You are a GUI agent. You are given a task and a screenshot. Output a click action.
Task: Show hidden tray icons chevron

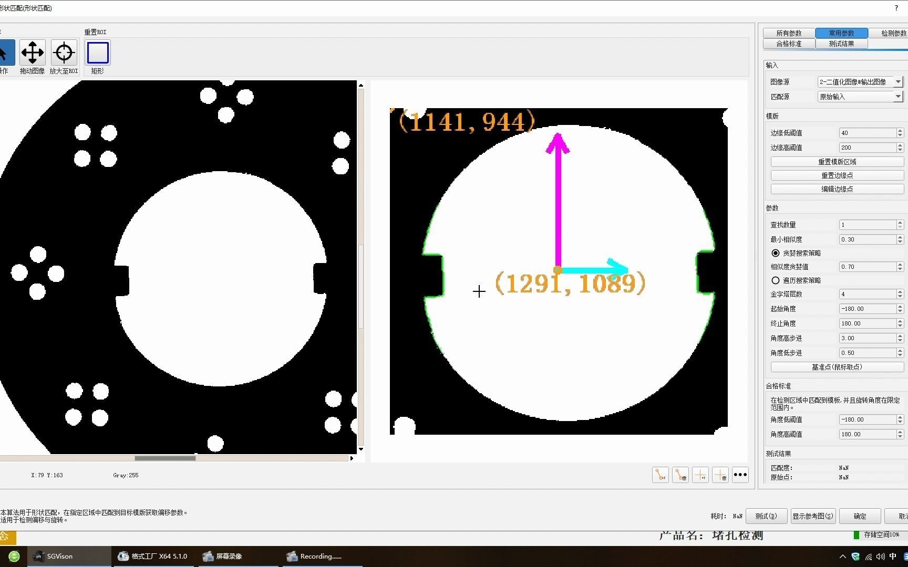coord(843,556)
